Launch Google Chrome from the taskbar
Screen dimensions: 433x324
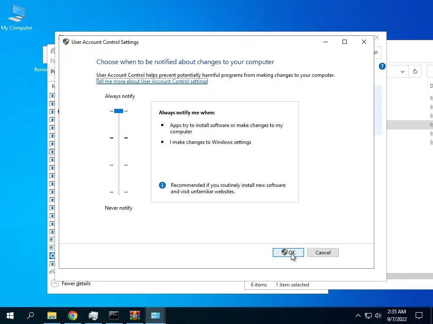coord(73,316)
